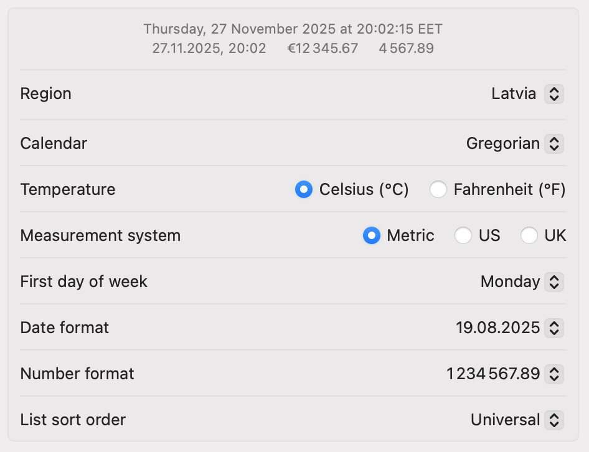The height and width of the screenshot is (452, 589).
Task: Open First day of week Monday popup
Action: coord(510,282)
